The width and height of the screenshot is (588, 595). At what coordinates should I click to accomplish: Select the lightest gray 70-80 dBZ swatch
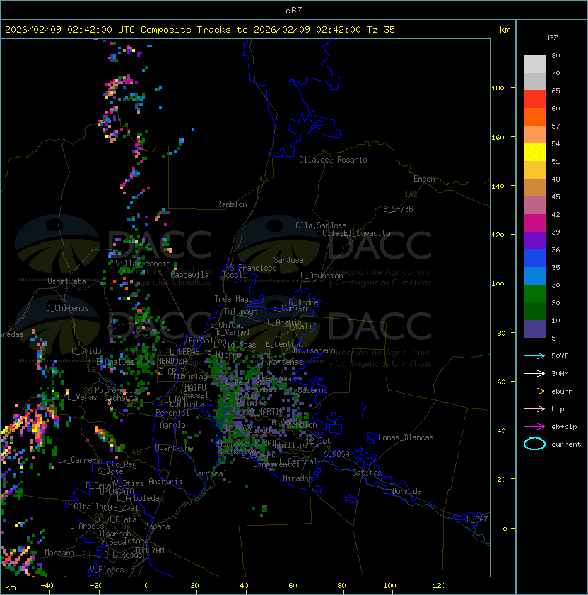534,64
